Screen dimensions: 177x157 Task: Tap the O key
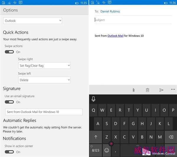click(x=164, y=110)
